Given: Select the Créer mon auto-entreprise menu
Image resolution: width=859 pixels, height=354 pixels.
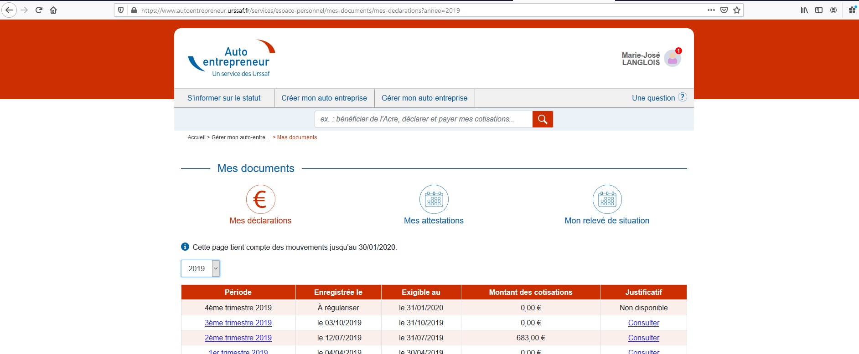Looking at the screenshot, I should click(x=324, y=98).
